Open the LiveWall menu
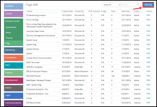Viewport: 157px width, 107px height. coord(14,6)
